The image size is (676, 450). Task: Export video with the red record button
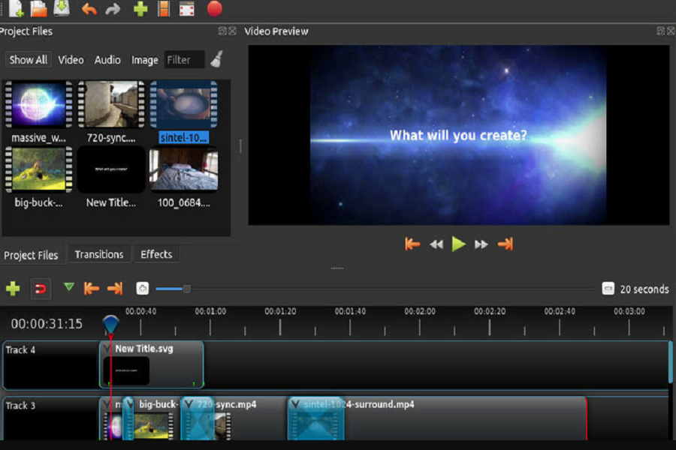(214, 8)
